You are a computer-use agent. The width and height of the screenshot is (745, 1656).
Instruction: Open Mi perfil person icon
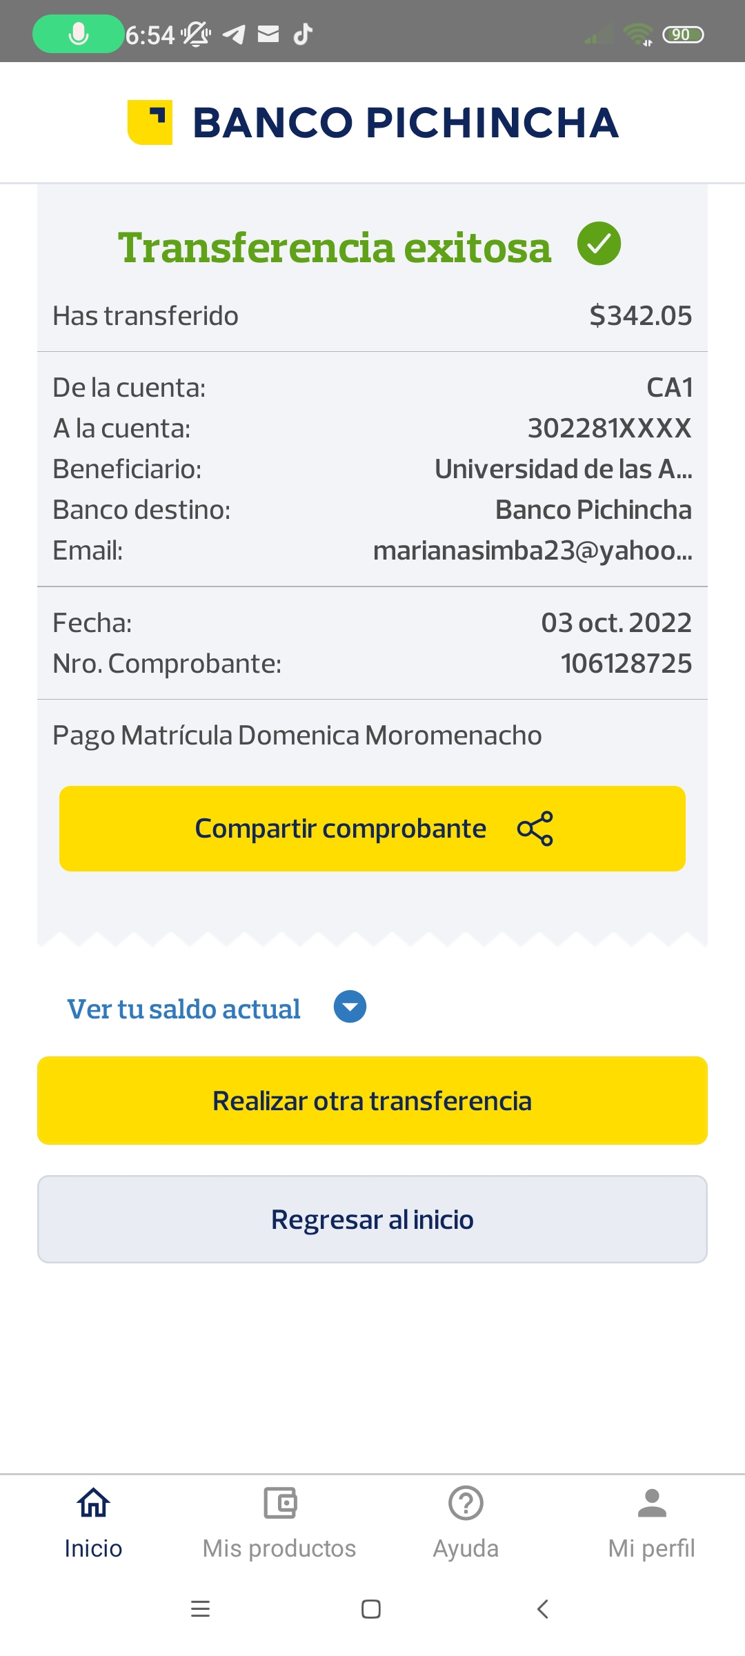[x=652, y=1503]
